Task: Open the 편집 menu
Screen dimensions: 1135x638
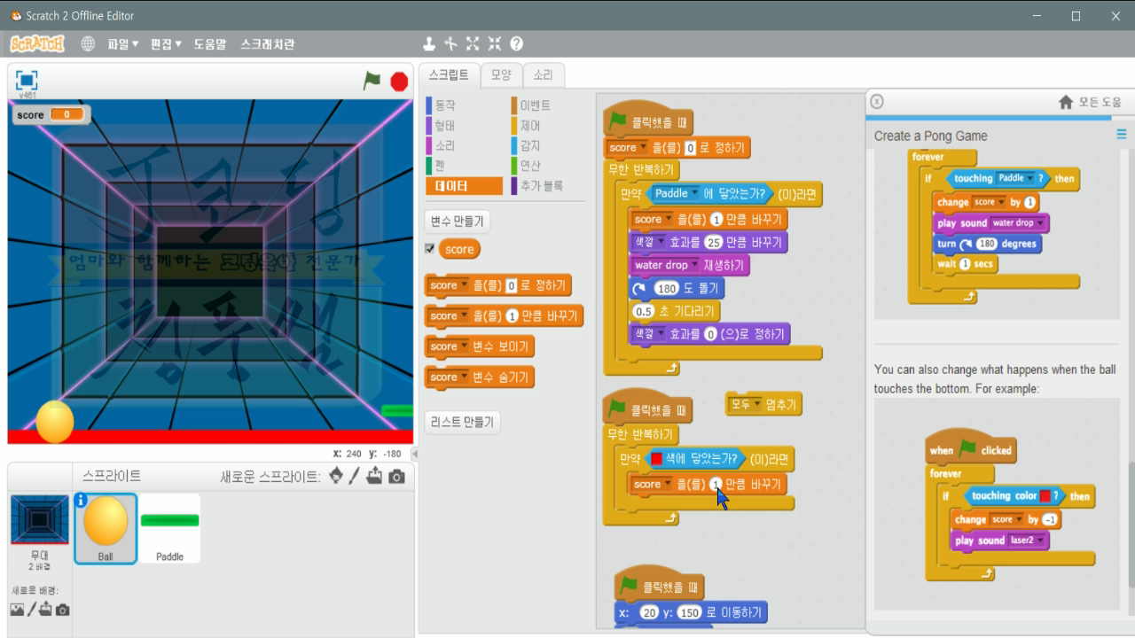Action: point(163,43)
